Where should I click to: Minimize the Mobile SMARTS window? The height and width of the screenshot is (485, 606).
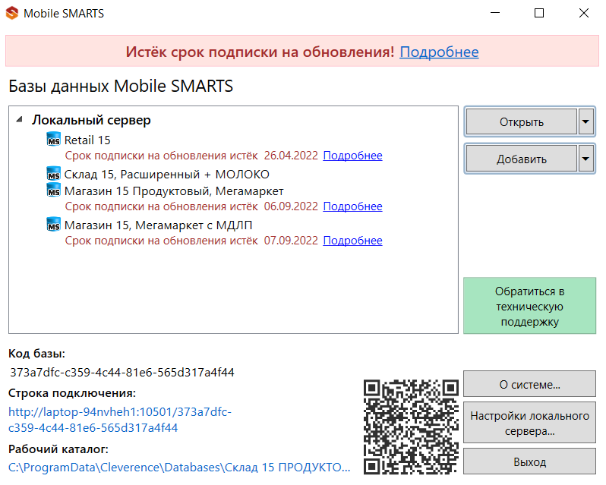click(x=495, y=13)
